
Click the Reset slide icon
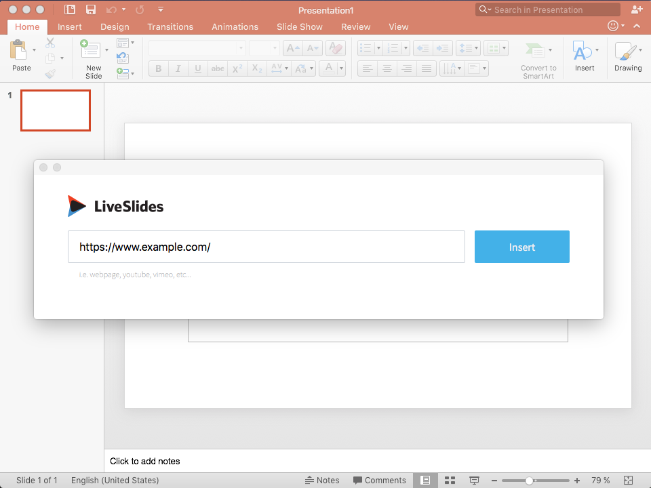click(x=123, y=58)
